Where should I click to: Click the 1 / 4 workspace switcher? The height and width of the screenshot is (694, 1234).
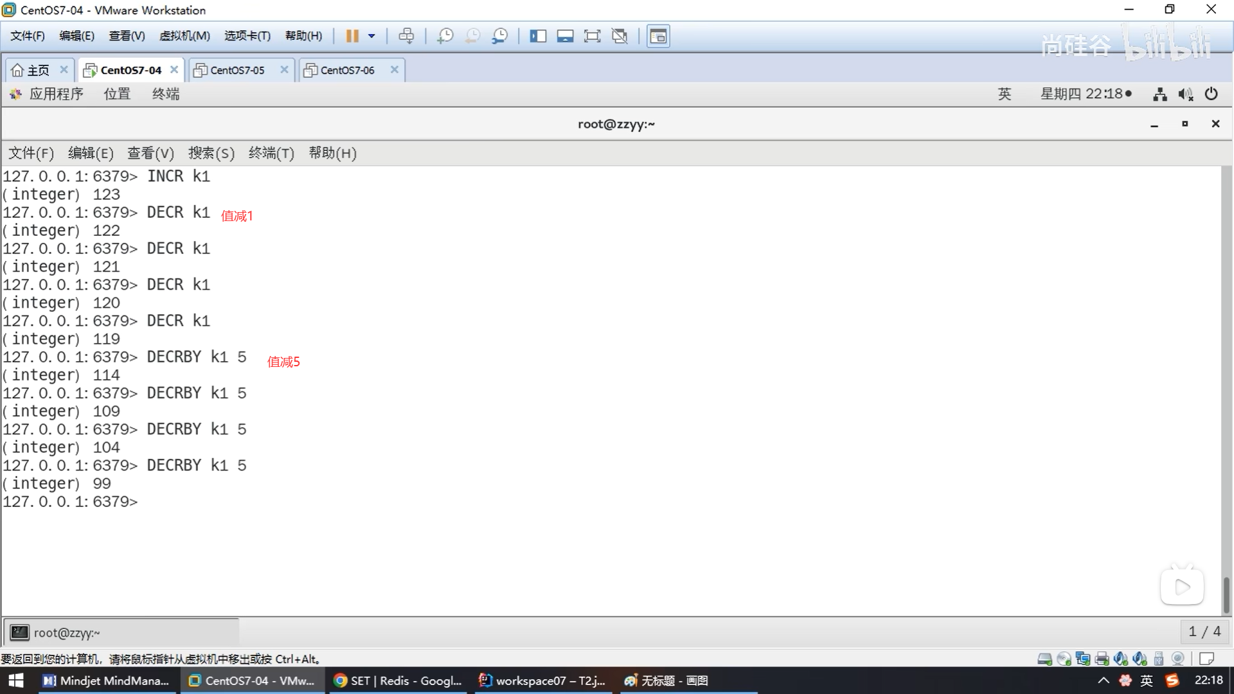tap(1204, 632)
